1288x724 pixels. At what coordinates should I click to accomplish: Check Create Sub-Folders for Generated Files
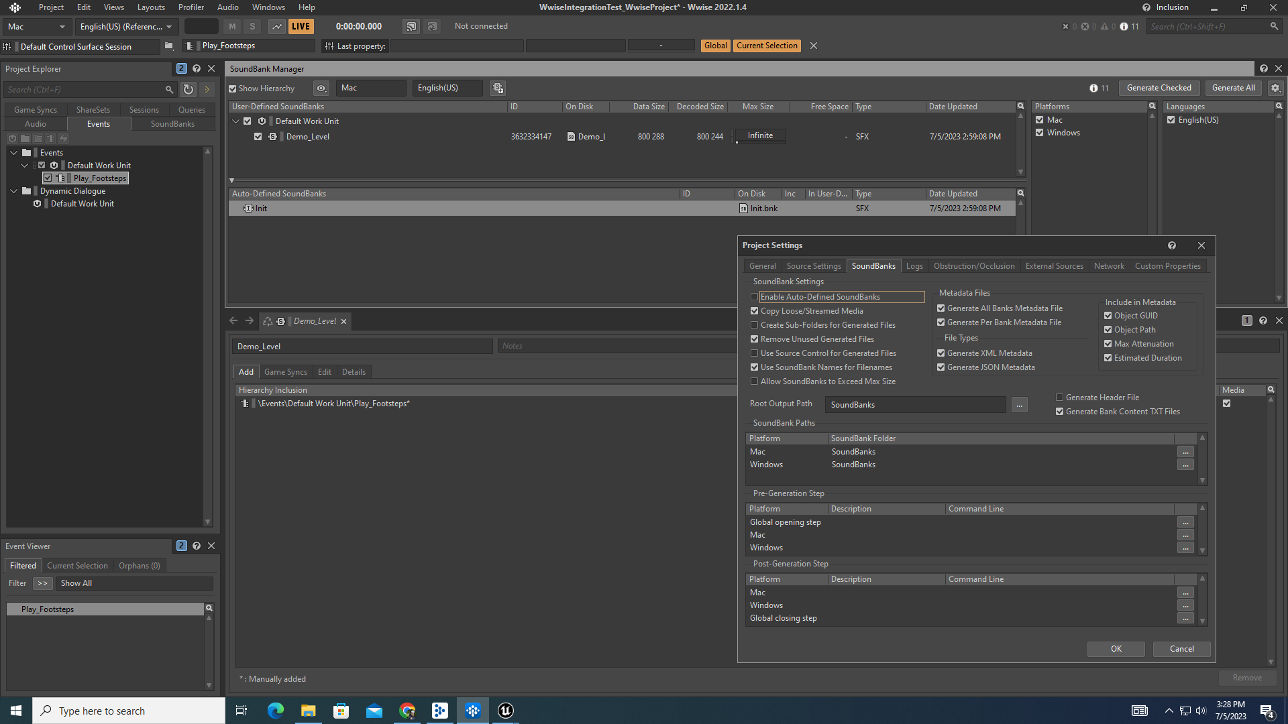click(754, 325)
